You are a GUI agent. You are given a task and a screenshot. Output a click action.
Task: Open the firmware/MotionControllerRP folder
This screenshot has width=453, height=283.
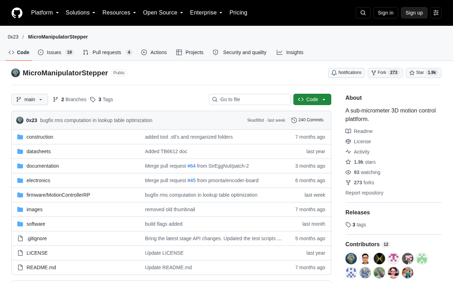58,195
